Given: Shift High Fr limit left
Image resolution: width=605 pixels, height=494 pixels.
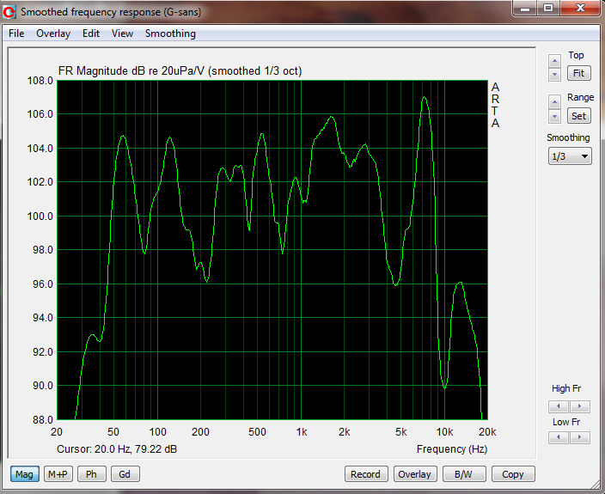Looking at the screenshot, I should pyautogui.click(x=559, y=406).
